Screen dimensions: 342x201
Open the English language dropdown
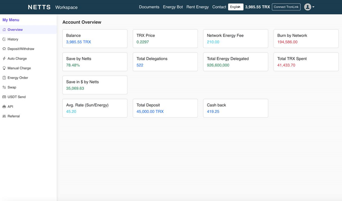(235, 7)
